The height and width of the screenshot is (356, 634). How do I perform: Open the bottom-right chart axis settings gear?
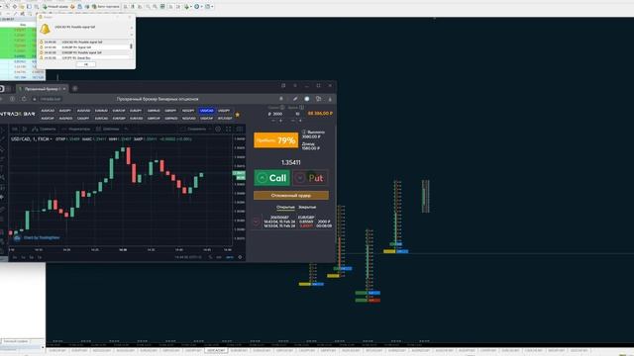coord(240,257)
